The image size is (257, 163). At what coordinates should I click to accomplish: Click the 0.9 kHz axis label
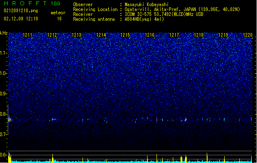pos(3,94)
